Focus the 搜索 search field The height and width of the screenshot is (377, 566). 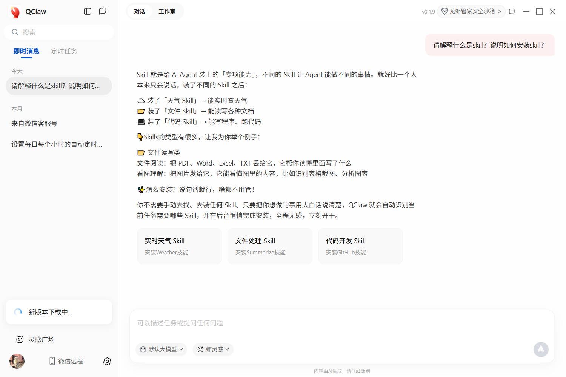tap(59, 32)
